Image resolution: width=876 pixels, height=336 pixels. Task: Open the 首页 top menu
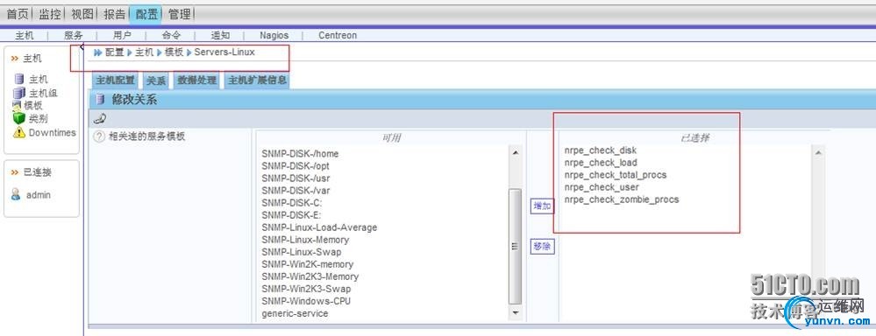click(17, 14)
